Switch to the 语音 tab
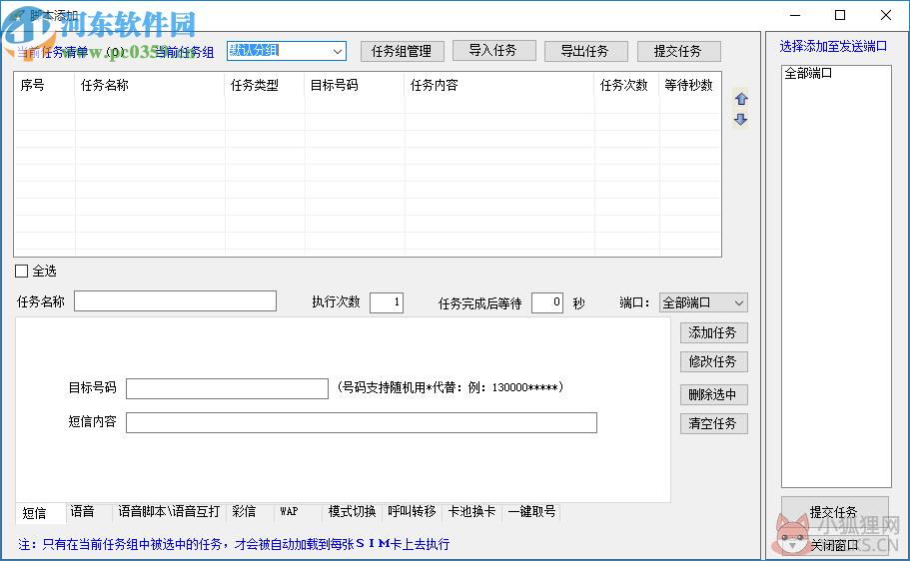Image resolution: width=910 pixels, height=561 pixels. (82, 512)
